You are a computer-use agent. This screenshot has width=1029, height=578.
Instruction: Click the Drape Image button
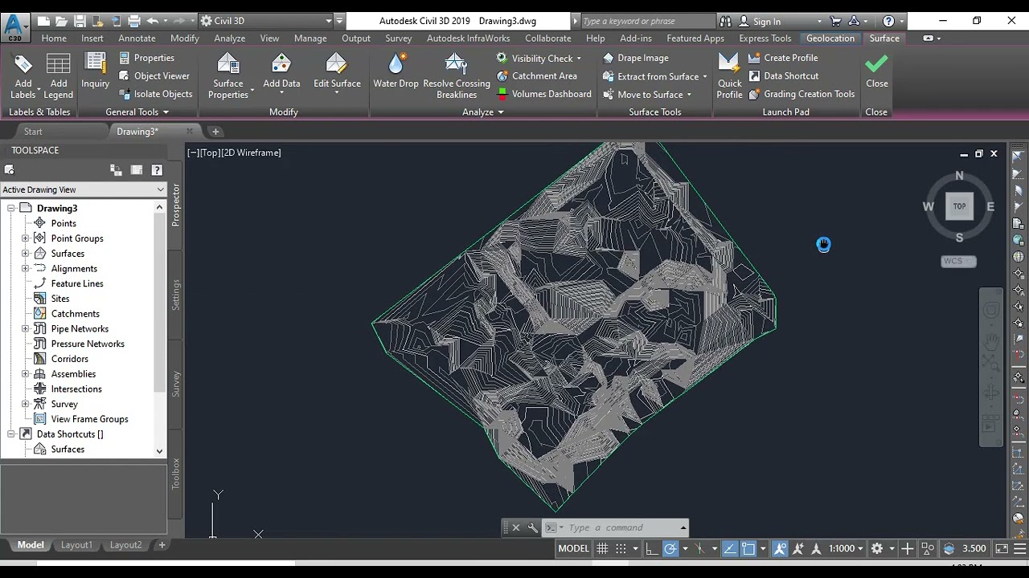[x=636, y=58]
